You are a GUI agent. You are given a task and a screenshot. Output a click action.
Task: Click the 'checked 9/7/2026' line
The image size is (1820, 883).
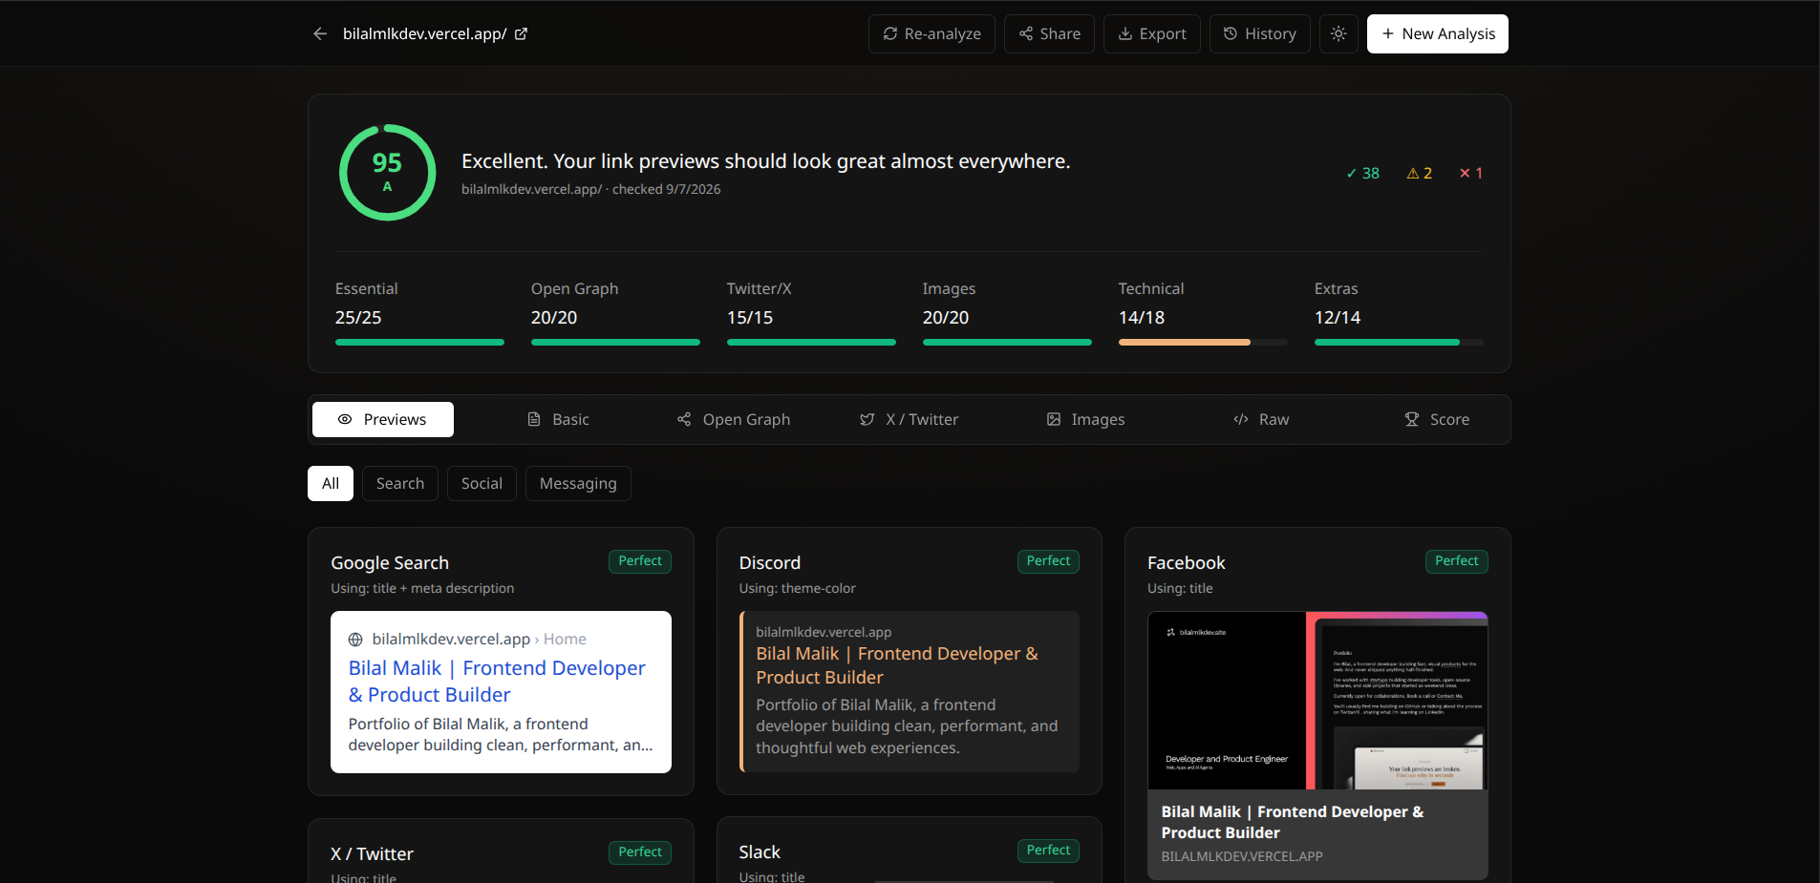[667, 190]
